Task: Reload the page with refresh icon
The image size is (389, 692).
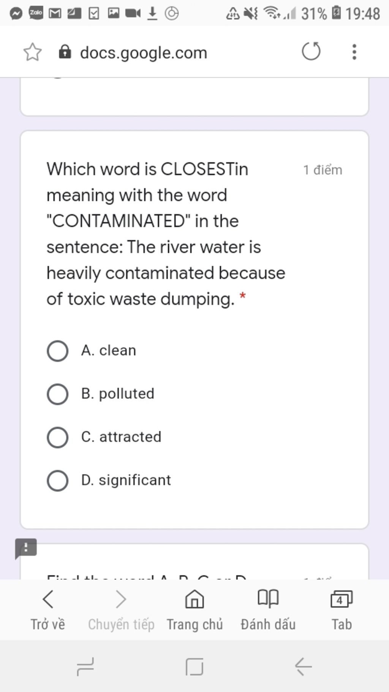Action: point(311,51)
